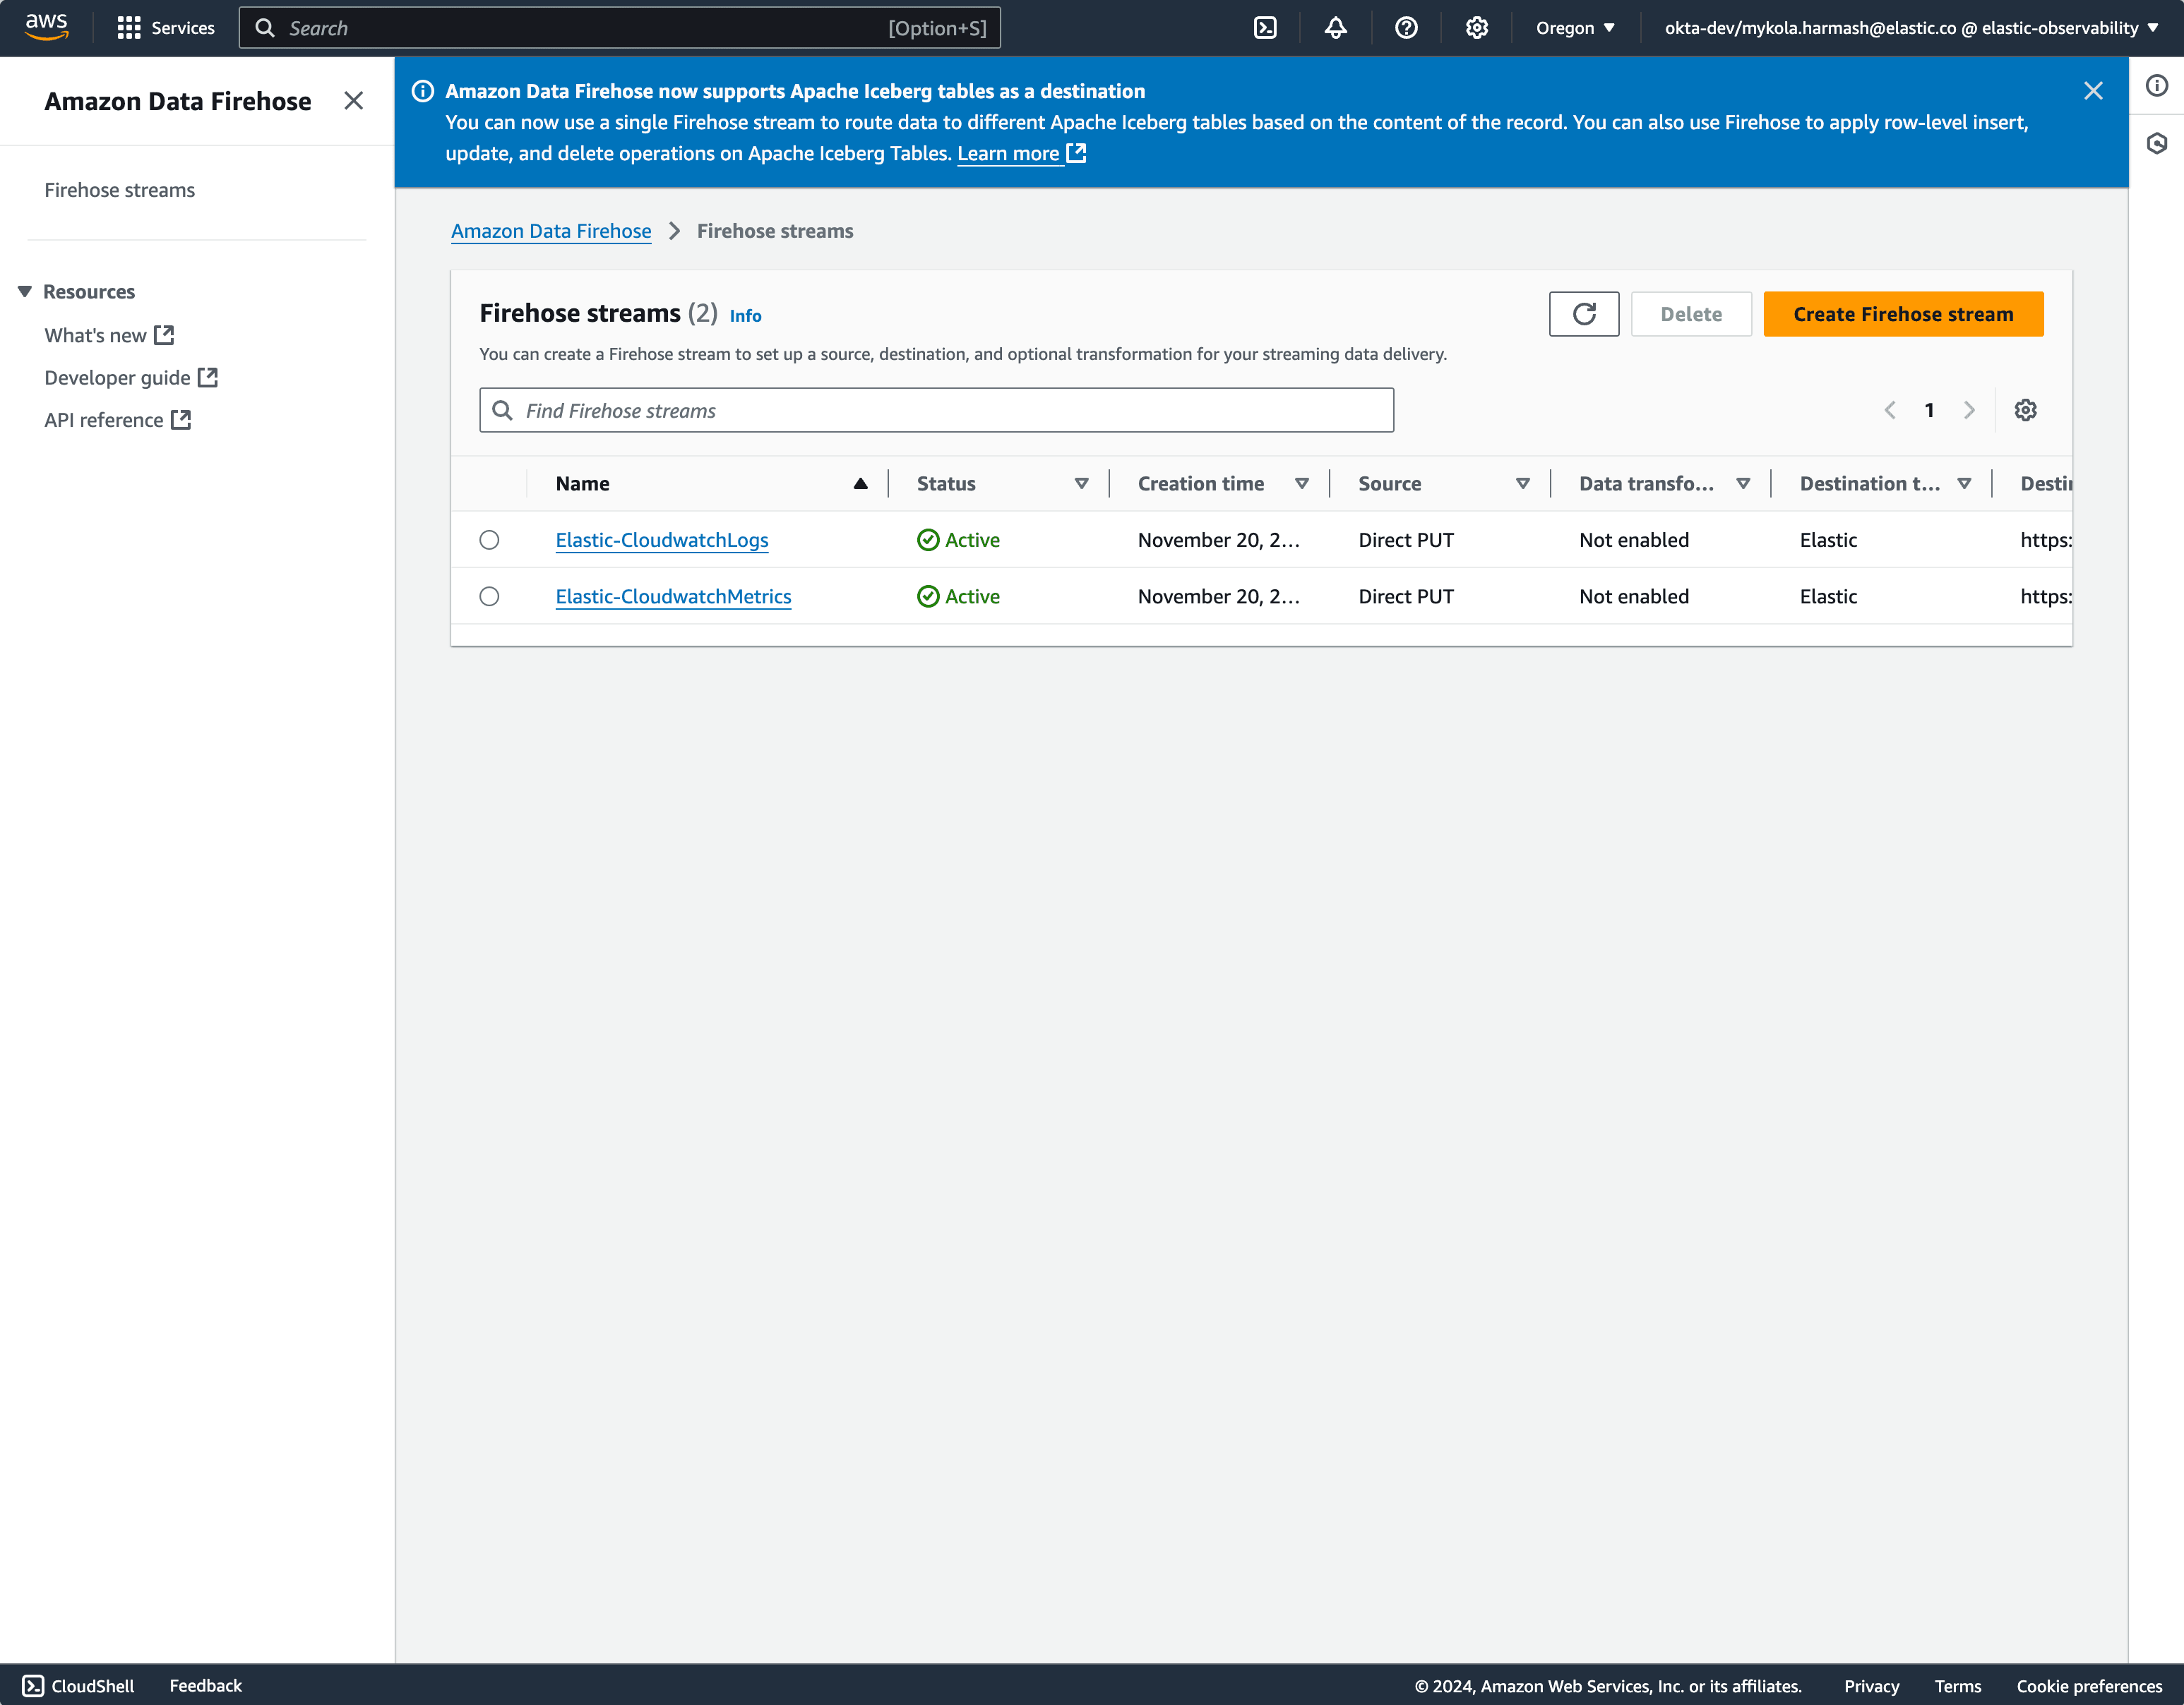Open the console settings gear in the top bar
The height and width of the screenshot is (1705, 2184).
[x=1476, y=28]
